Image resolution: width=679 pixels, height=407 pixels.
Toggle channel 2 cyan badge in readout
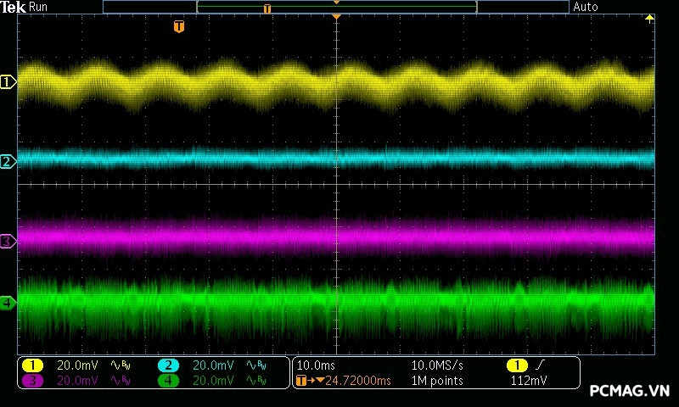tap(168, 365)
